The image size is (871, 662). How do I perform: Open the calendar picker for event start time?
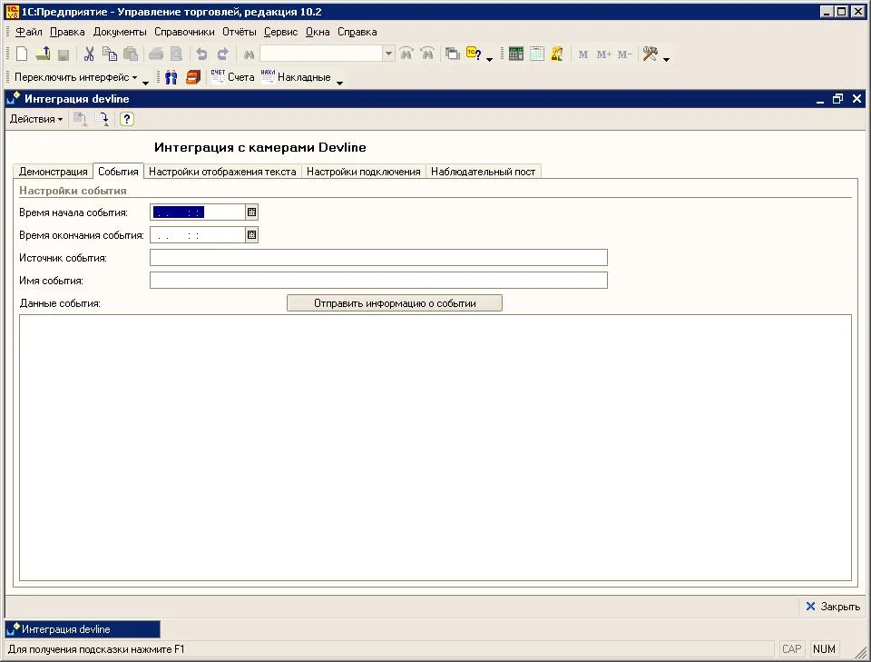[x=252, y=212]
